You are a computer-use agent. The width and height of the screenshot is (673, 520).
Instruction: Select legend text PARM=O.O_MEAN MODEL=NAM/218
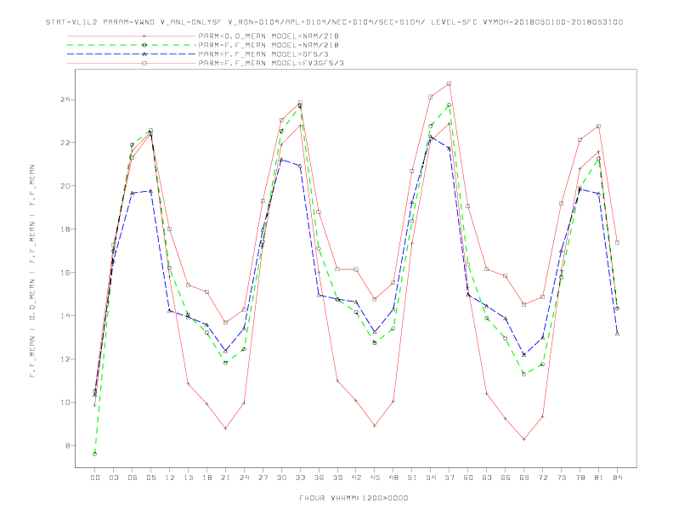[x=269, y=36]
